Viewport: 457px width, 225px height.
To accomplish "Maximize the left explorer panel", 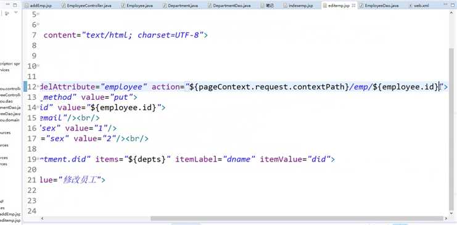I will point(15,5).
